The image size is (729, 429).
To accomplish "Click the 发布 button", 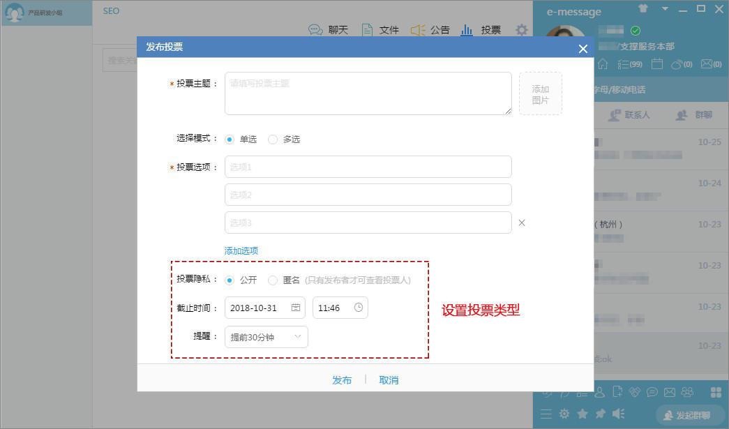I will coord(342,380).
